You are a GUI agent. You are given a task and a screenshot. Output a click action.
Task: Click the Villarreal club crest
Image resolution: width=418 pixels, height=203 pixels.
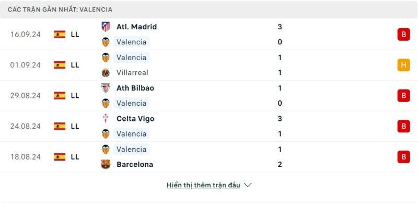pyautogui.click(x=106, y=73)
